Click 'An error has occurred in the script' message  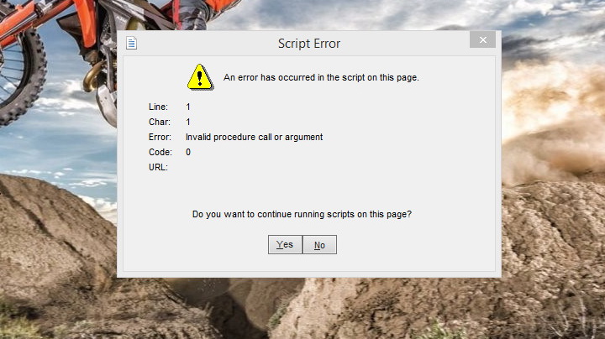[x=321, y=77]
